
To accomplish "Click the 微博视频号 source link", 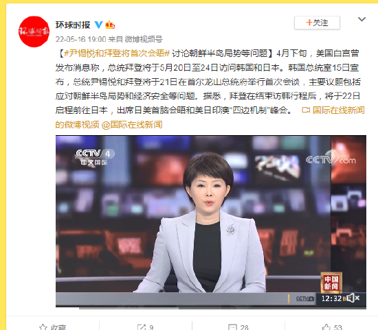I will [144, 39].
